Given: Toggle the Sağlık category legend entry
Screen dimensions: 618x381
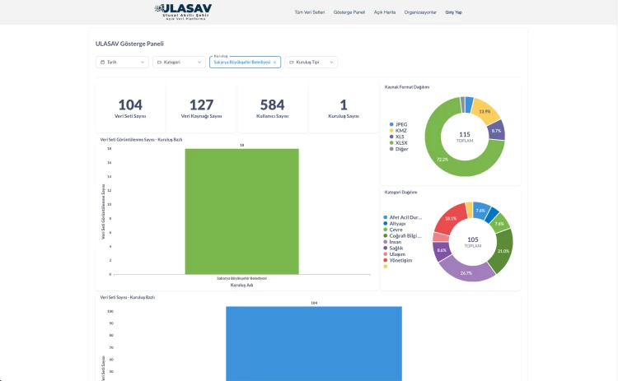Looking at the screenshot, I should tap(398, 248).
